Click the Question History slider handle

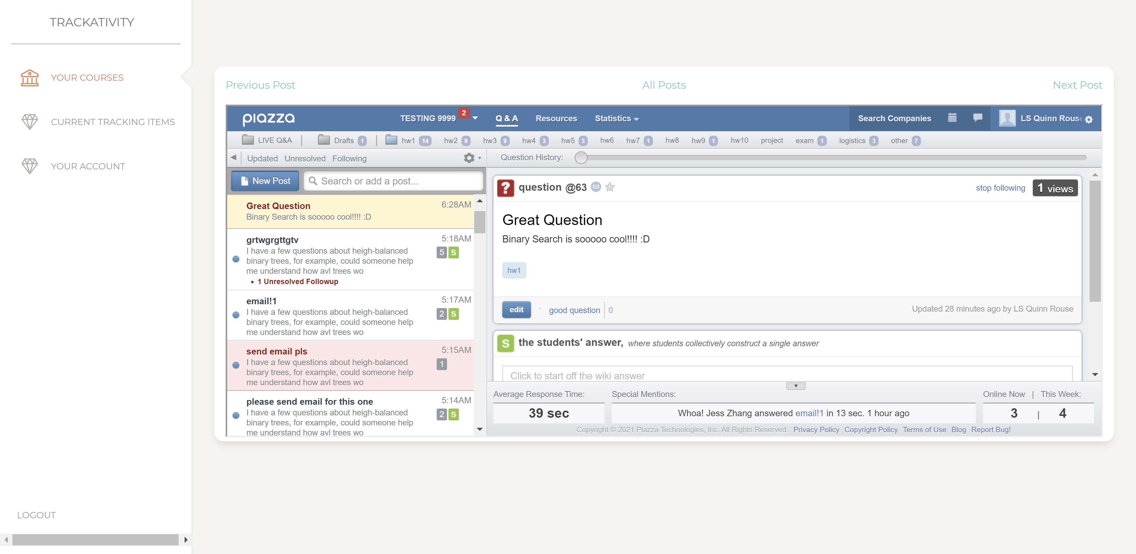coord(581,157)
